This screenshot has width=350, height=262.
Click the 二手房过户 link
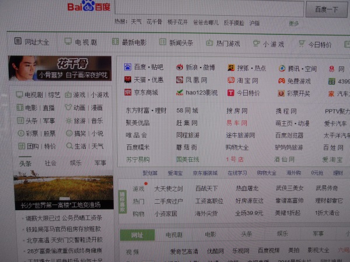point(169,201)
